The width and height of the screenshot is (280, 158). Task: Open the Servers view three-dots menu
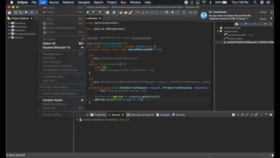click(262, 115)
